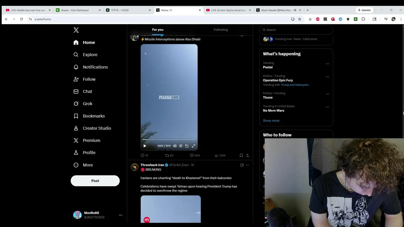Toggle picture-in-picture on the video
Screen dimensions: 404x227
187,146
